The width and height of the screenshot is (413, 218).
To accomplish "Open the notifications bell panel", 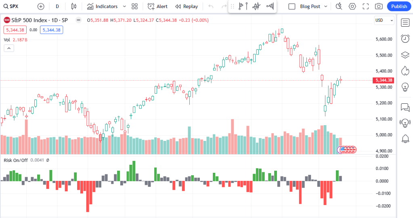I will [x=405, y=139].
